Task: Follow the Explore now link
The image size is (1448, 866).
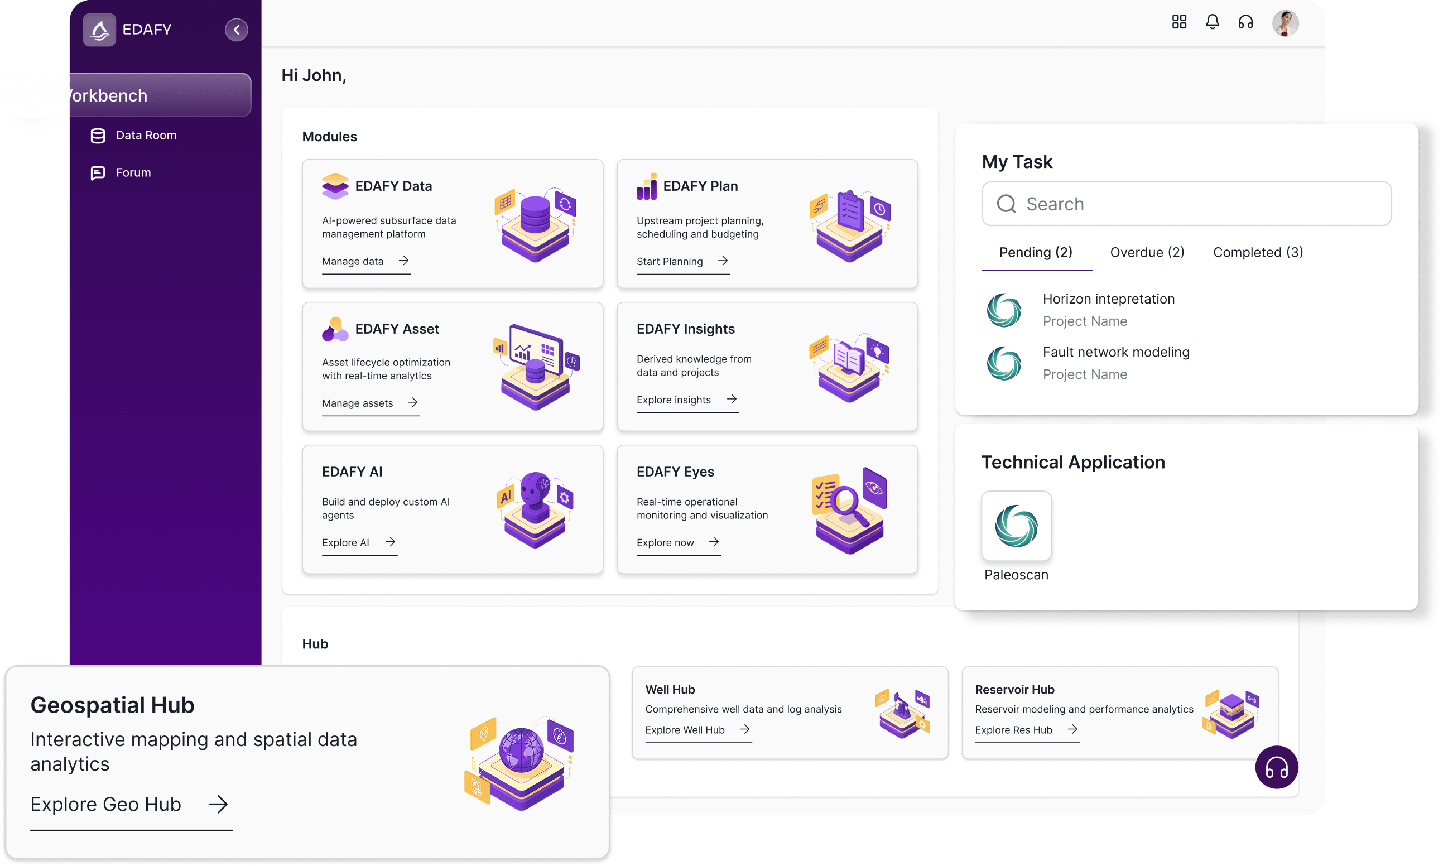Action: coord(679,543)
